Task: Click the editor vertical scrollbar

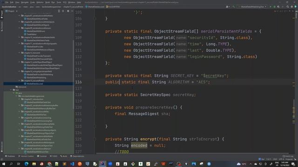Action: point(294,111)
